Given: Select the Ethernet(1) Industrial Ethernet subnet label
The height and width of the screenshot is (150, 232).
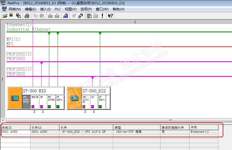Looking at the screenshot, I should click(28, 27).
